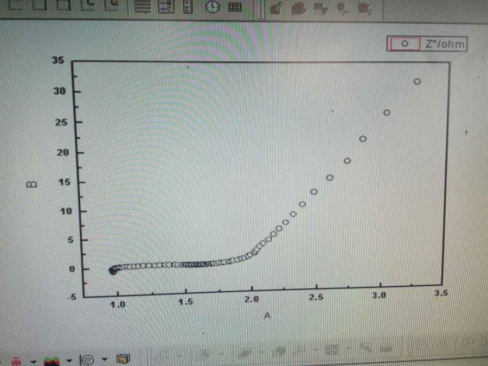Open the dropdown arrow beside the spiral icon

pos(105,359)
